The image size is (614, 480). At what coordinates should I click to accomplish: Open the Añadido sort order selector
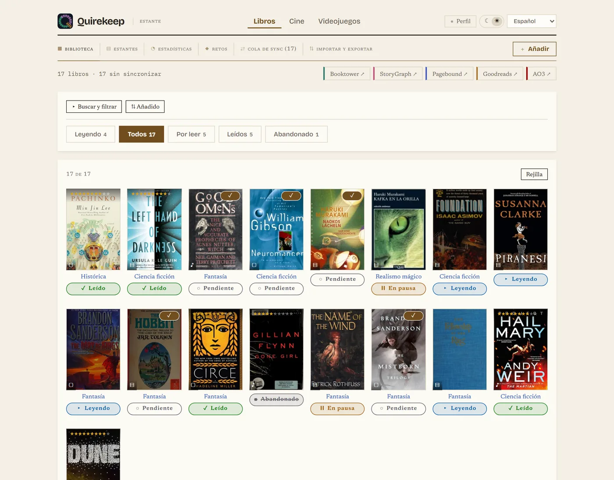point(145,107)
